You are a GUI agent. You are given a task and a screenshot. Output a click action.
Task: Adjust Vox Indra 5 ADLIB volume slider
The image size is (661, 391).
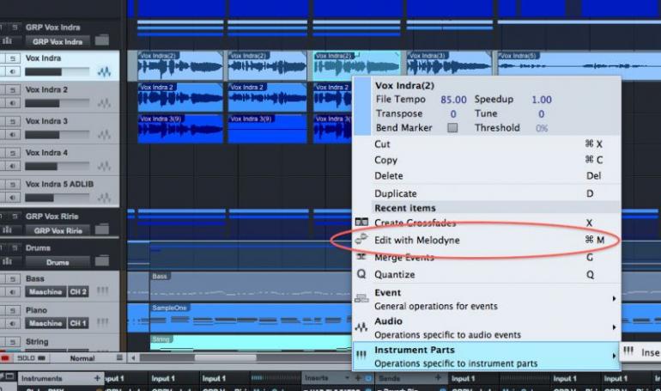pyautogui.click(x=57, y=198)
